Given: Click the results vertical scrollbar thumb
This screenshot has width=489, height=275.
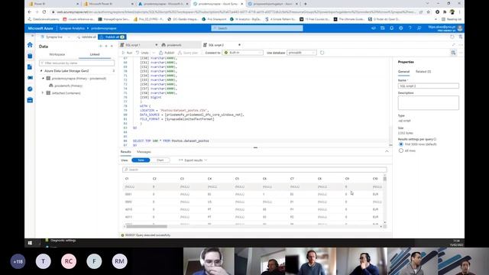Looking at the screenshot, I should [x=384, y=179].
